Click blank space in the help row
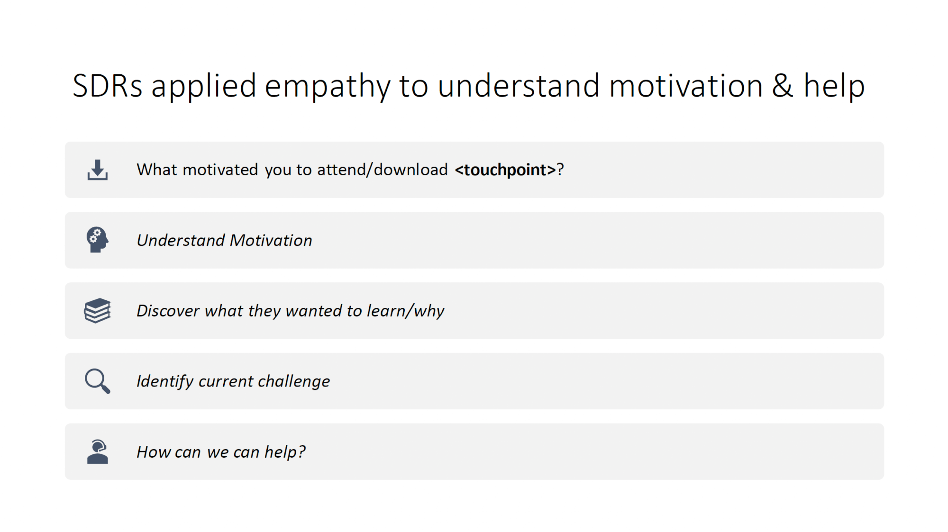This screenshot has width=948, height=532. coord(592,452)
